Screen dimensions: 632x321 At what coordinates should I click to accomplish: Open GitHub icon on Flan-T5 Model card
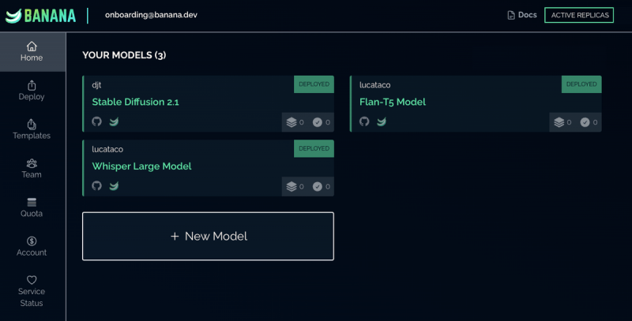(x=364, y=121)
